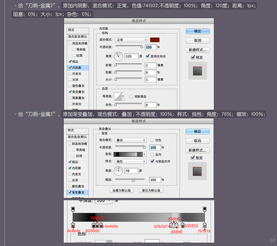The height and width of the screenshot is (246, 277).
Task: Click the 渐变 gradient preview bar in Gradient Overlay
Action: click(x=128, y=155)
